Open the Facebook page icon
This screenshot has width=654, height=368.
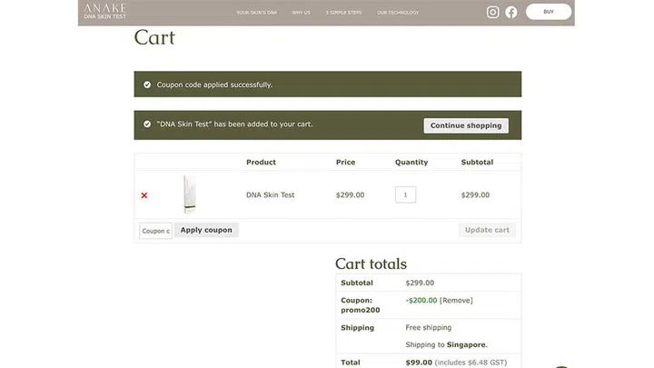[511, 12]
